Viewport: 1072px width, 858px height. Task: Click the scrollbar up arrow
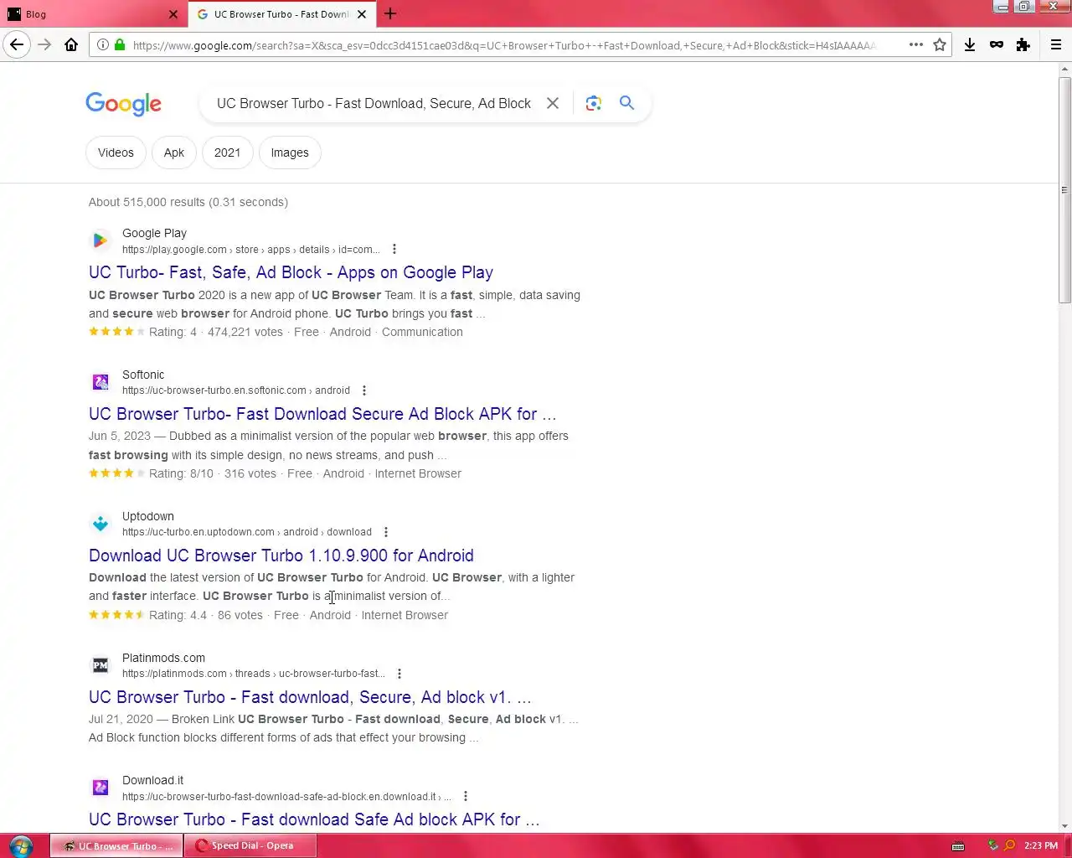[x=1064, y=68]
